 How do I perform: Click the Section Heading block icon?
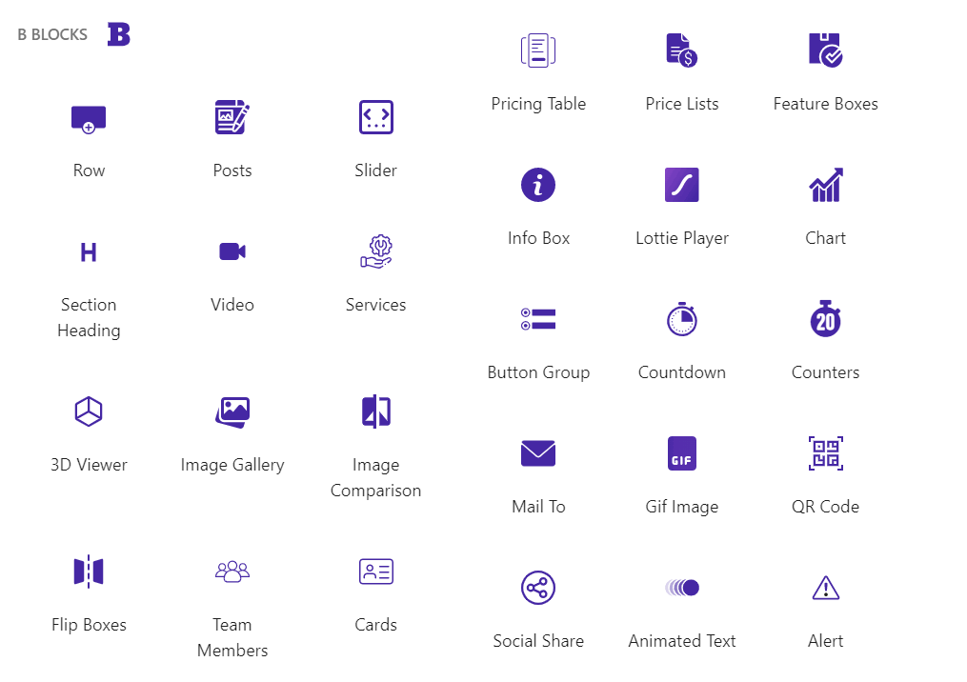click(x=89, y=251)
